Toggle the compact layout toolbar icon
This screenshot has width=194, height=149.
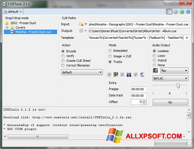pos(169,12)
